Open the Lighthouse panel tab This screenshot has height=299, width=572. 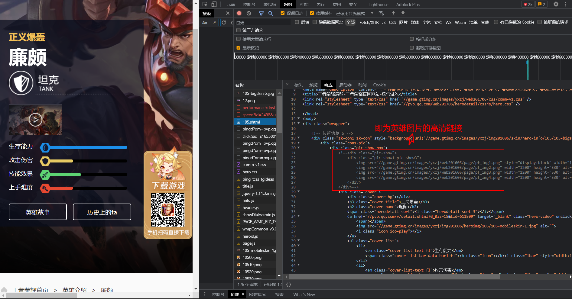coord(378,5)
